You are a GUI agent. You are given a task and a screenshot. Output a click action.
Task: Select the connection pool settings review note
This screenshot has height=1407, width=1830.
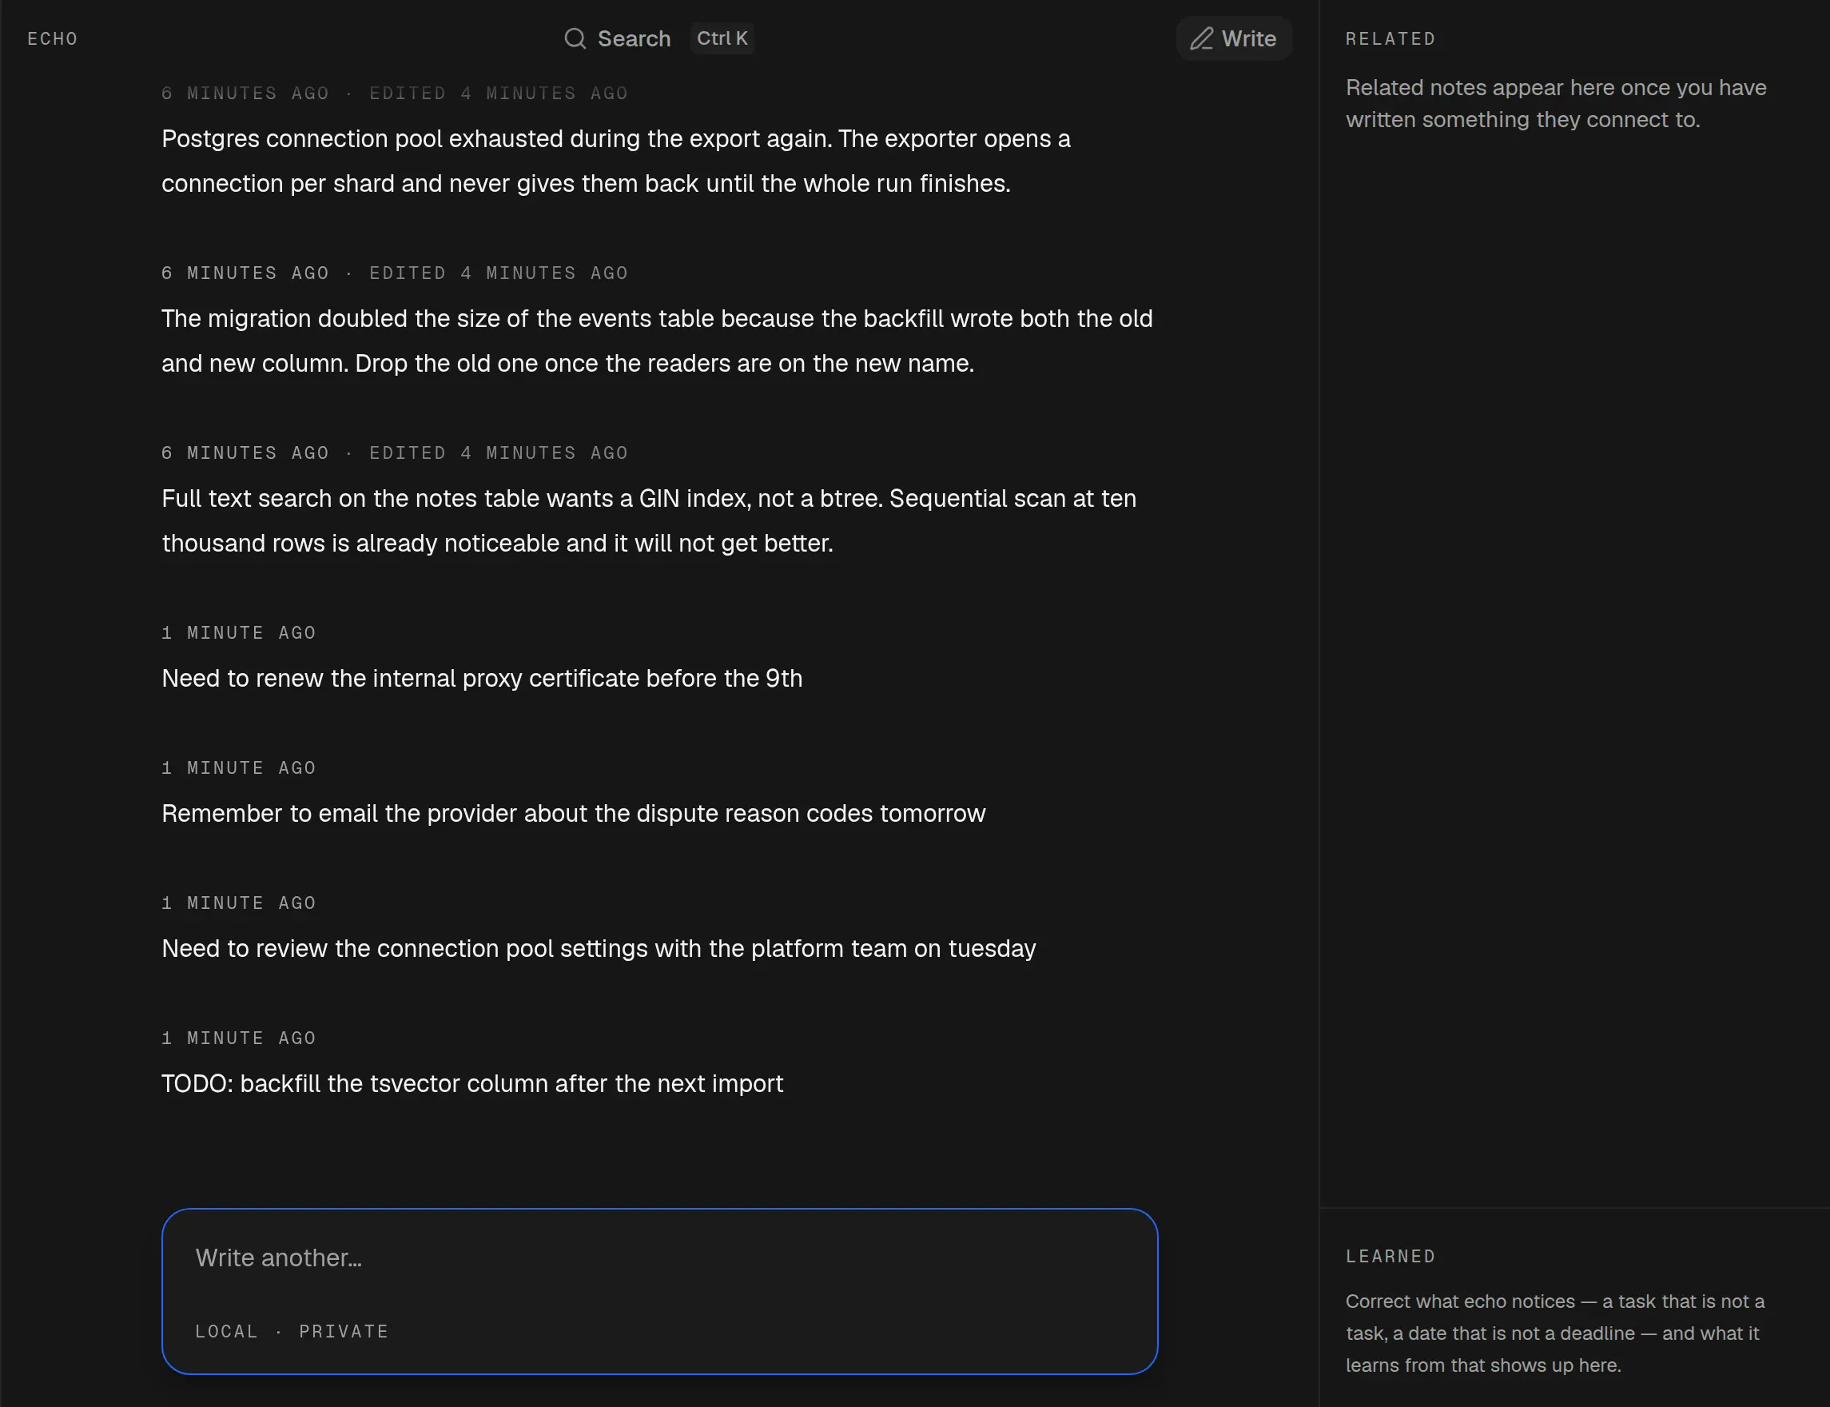coord(599,948)
